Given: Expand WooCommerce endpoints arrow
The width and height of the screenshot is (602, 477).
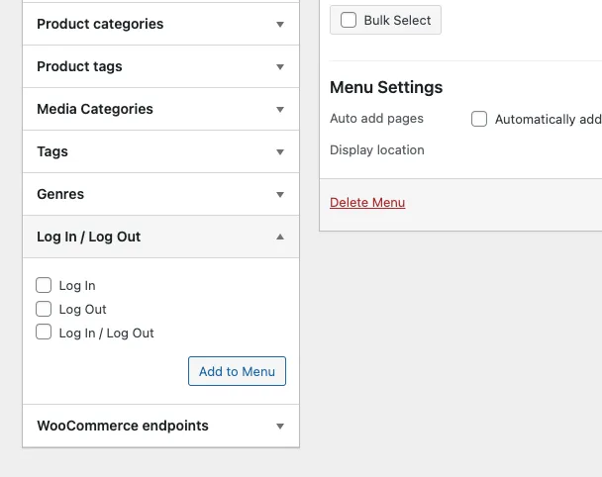Looking at the screenshot, I should 280,427.
